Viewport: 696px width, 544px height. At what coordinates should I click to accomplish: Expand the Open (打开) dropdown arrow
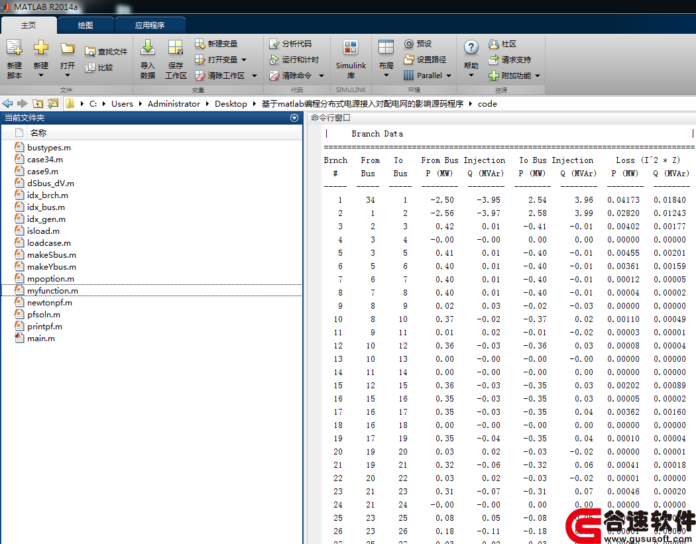(68, 75)
